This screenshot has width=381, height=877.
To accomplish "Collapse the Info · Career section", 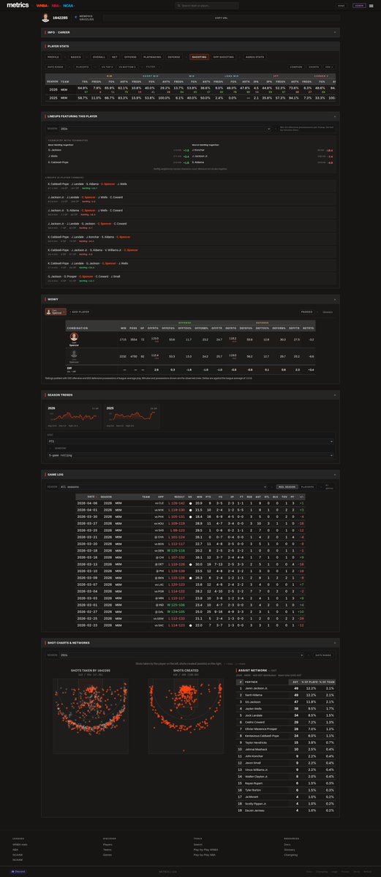I will tap(335, 32).
